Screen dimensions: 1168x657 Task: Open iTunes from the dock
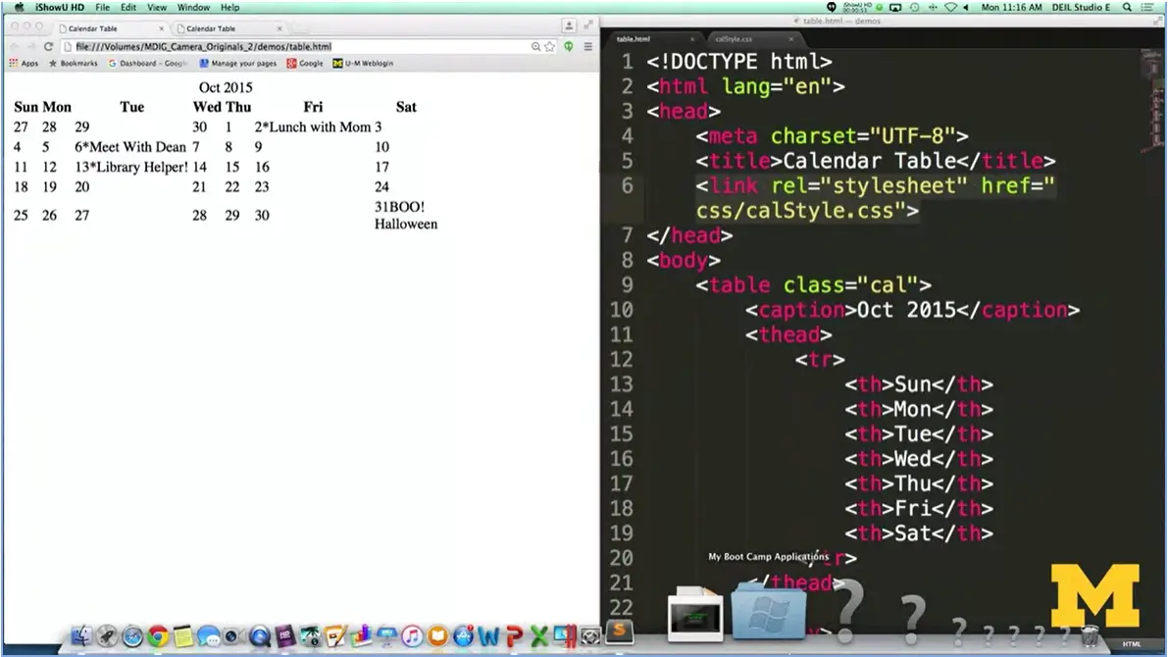click(x=412, y=637)
